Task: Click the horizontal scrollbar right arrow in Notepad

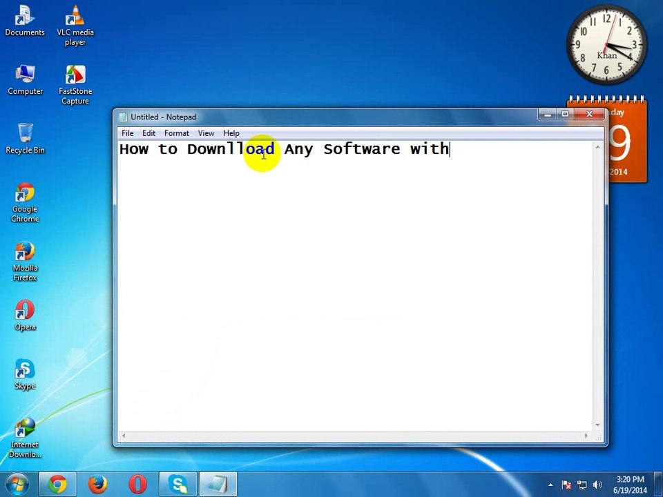Action: tap(586, 436)
